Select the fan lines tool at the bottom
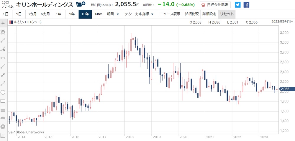The width and height of the screenshot is (295, 141). coord(3,135)
